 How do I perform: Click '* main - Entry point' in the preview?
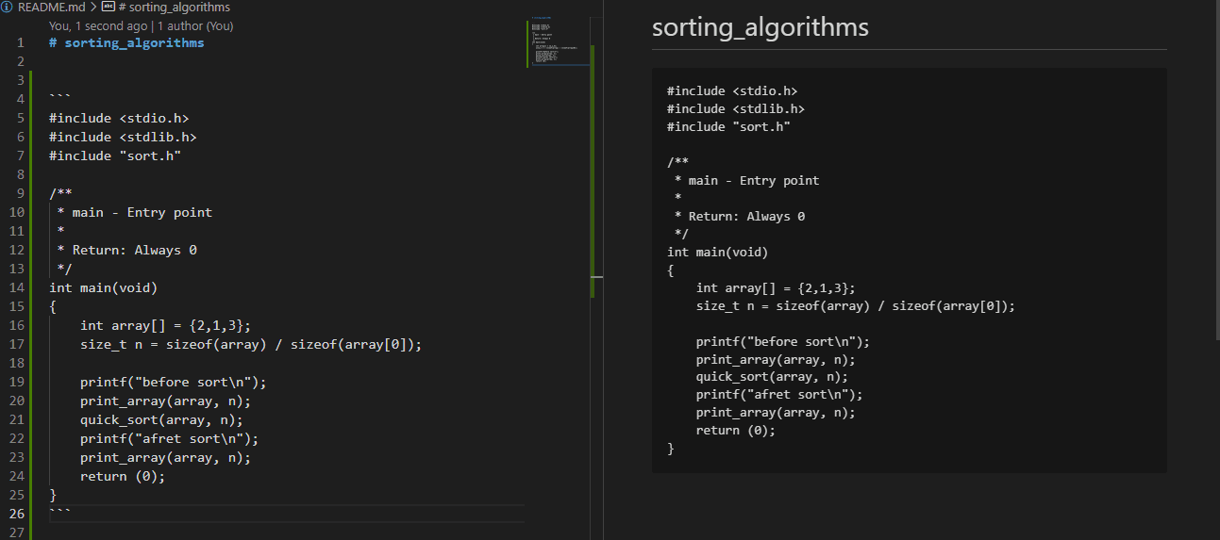tap(747, 180)
